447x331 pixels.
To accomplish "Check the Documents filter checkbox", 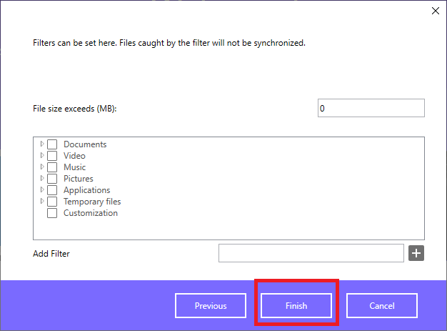I will click(52, 144).
